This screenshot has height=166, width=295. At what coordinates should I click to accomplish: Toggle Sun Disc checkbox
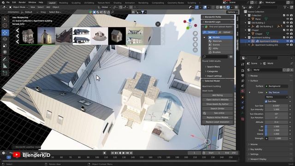(266, 101)
